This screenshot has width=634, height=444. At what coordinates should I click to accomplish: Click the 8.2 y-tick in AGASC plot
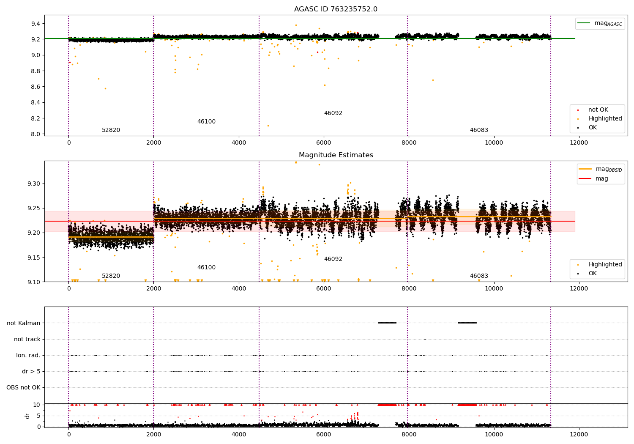[36, 118]
